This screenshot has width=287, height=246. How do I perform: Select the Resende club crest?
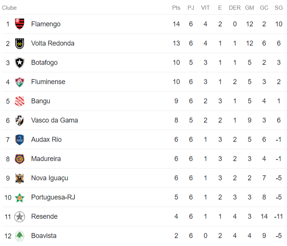point(20,217)
